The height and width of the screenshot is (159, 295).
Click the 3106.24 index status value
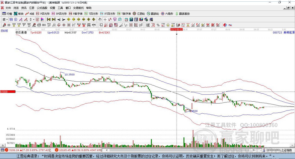pyautogui.click(x=14, y=150)
